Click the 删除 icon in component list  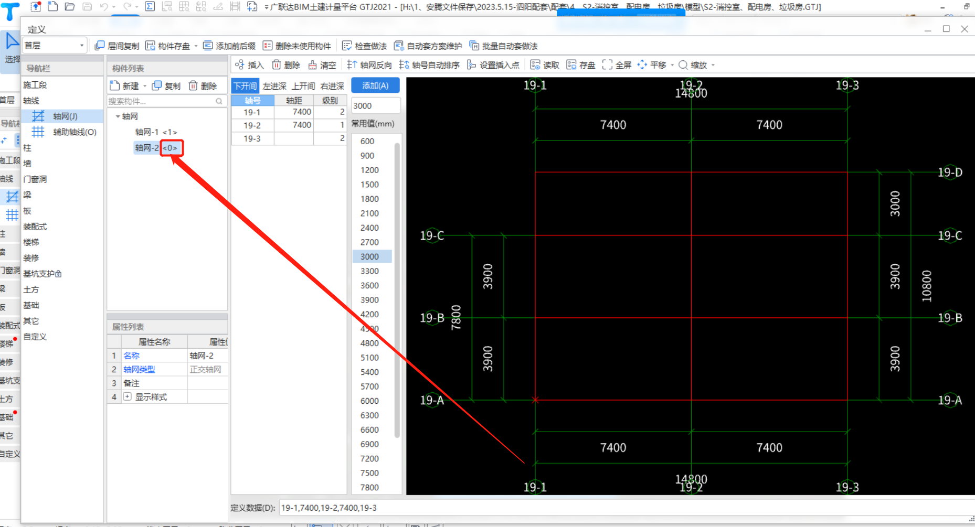coord(193,85)
